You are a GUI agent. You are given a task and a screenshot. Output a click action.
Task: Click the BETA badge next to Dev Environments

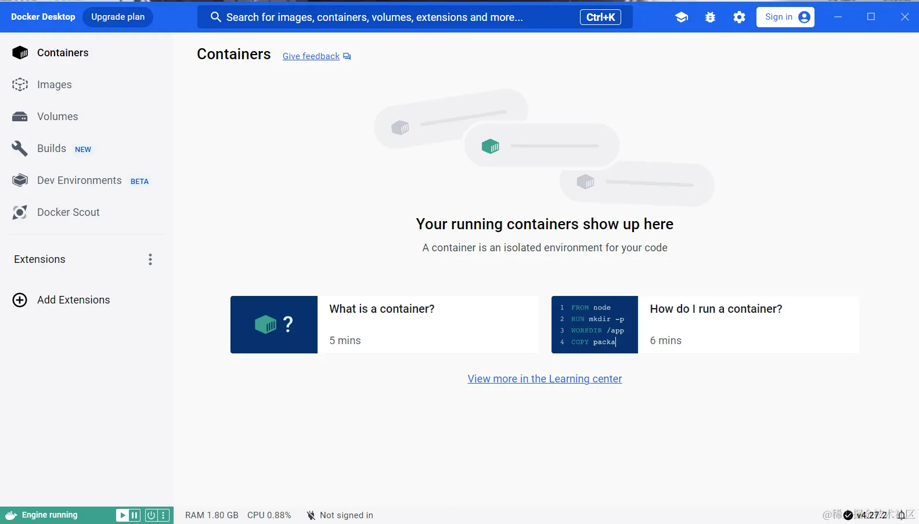click(x=139, y=182)
